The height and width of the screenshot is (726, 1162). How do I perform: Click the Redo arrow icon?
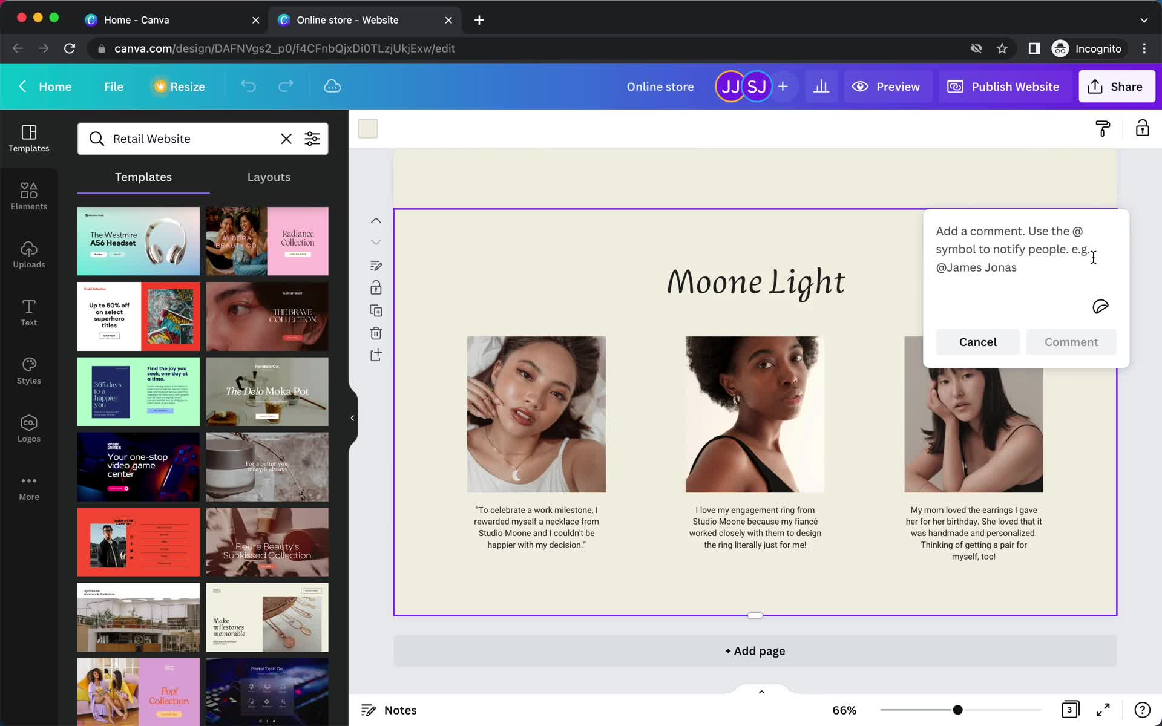286,86
